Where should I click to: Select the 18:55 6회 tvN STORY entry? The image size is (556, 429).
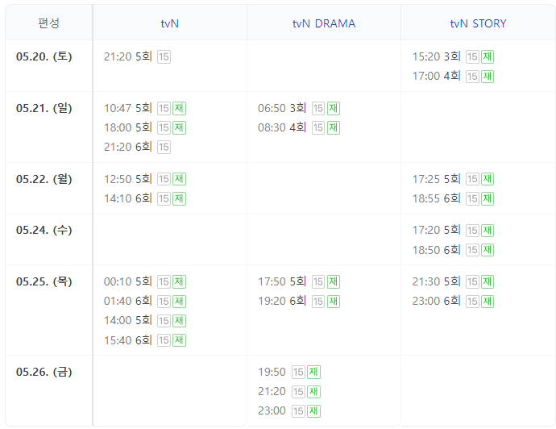click(437, 198)
